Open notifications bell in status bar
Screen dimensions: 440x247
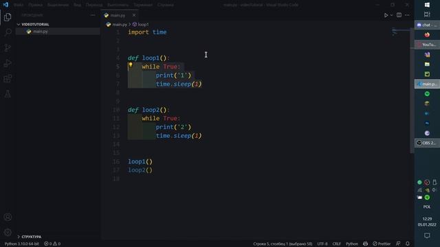tap(408, 244)
